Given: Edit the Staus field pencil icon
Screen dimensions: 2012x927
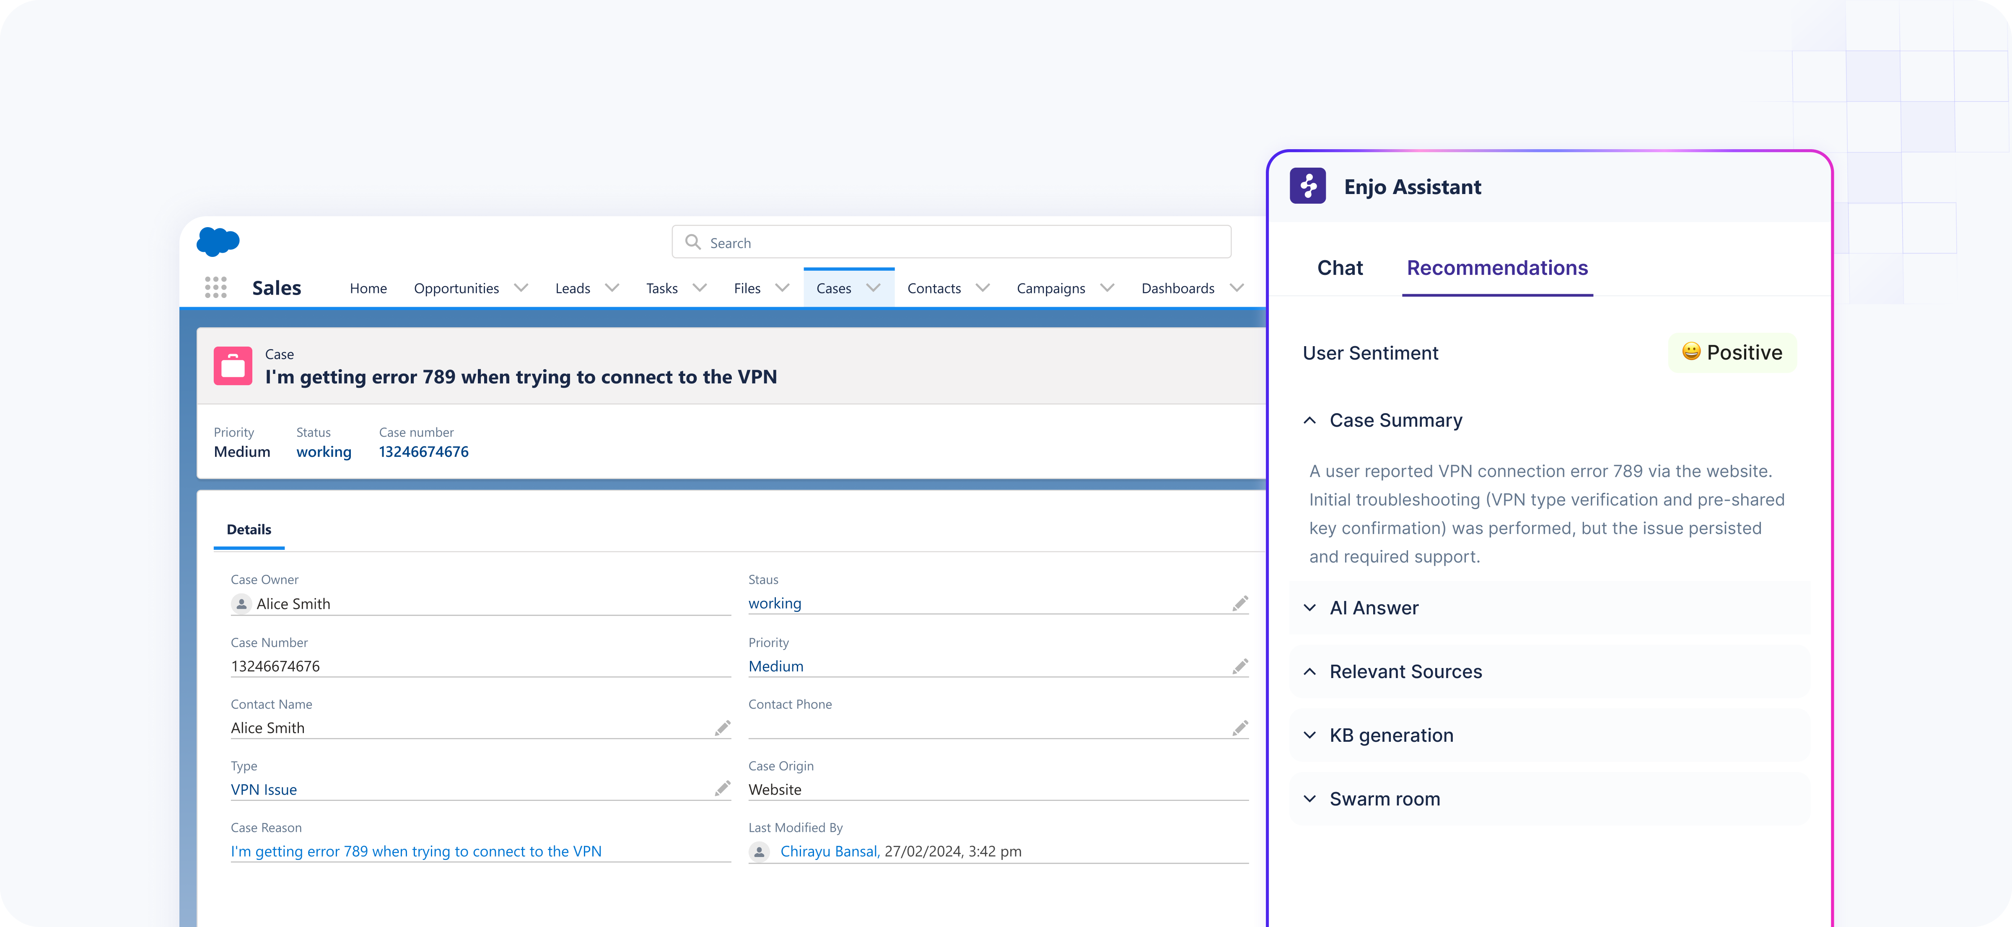Looking at the screenshot, I should coord(1239,603).
